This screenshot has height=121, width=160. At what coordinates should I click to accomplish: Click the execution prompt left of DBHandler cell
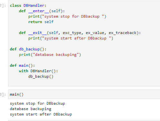pos(3,5)
